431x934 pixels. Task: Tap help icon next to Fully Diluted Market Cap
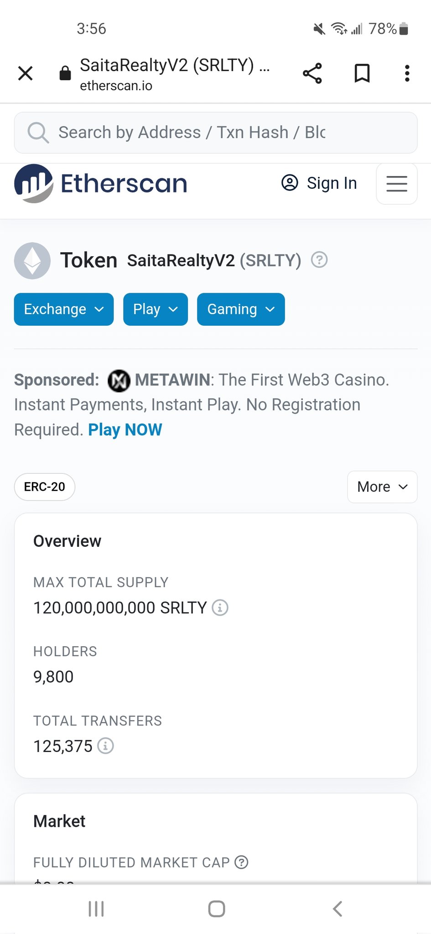click(x=241, y=862)
